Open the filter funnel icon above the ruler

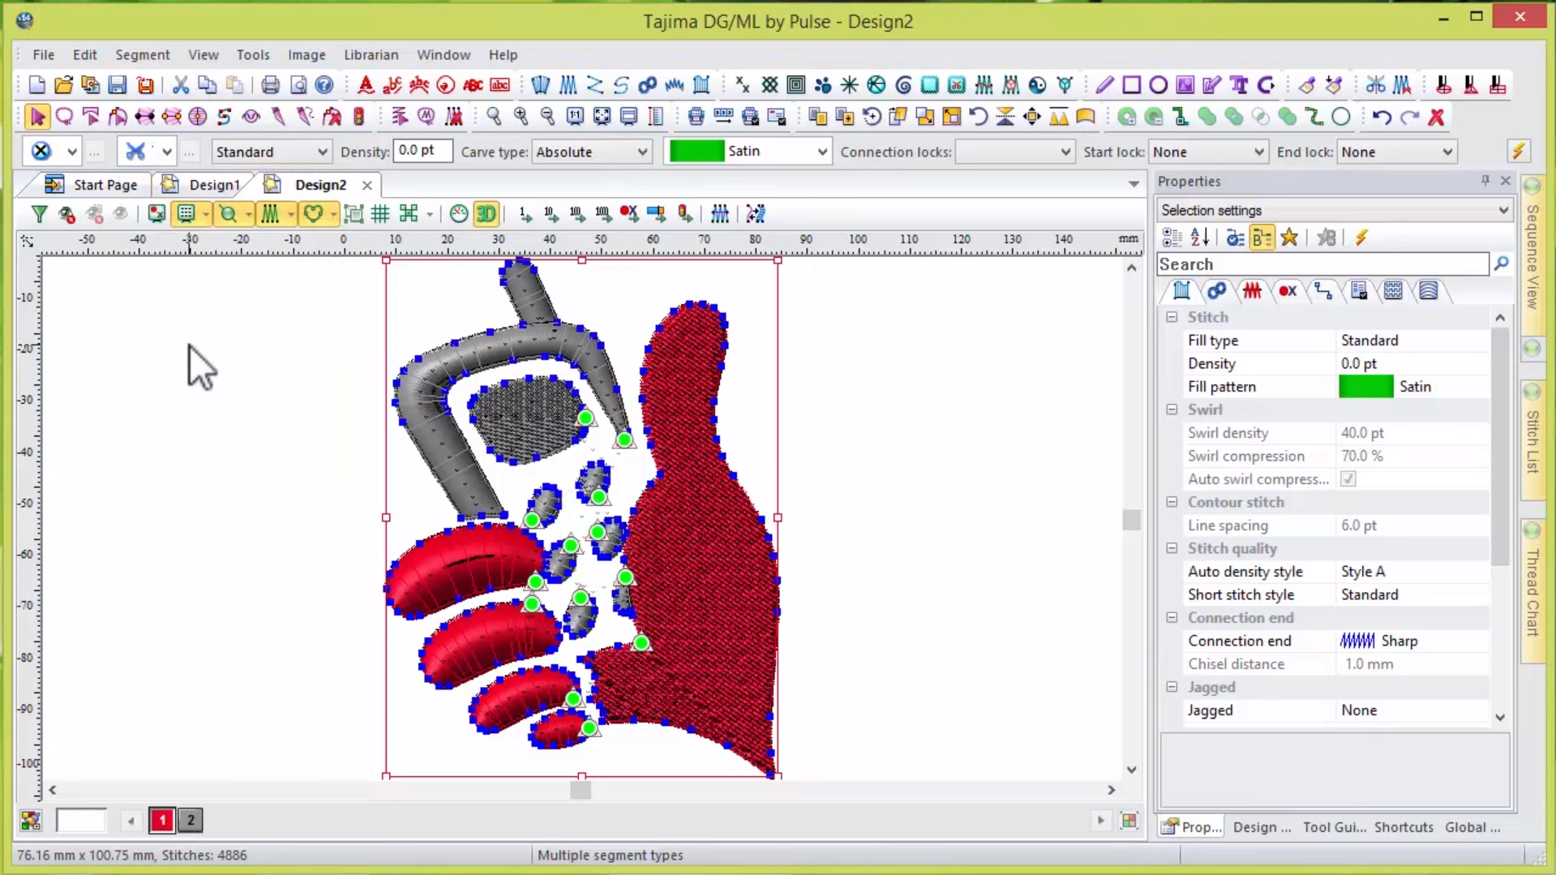(x=38, y=213)
